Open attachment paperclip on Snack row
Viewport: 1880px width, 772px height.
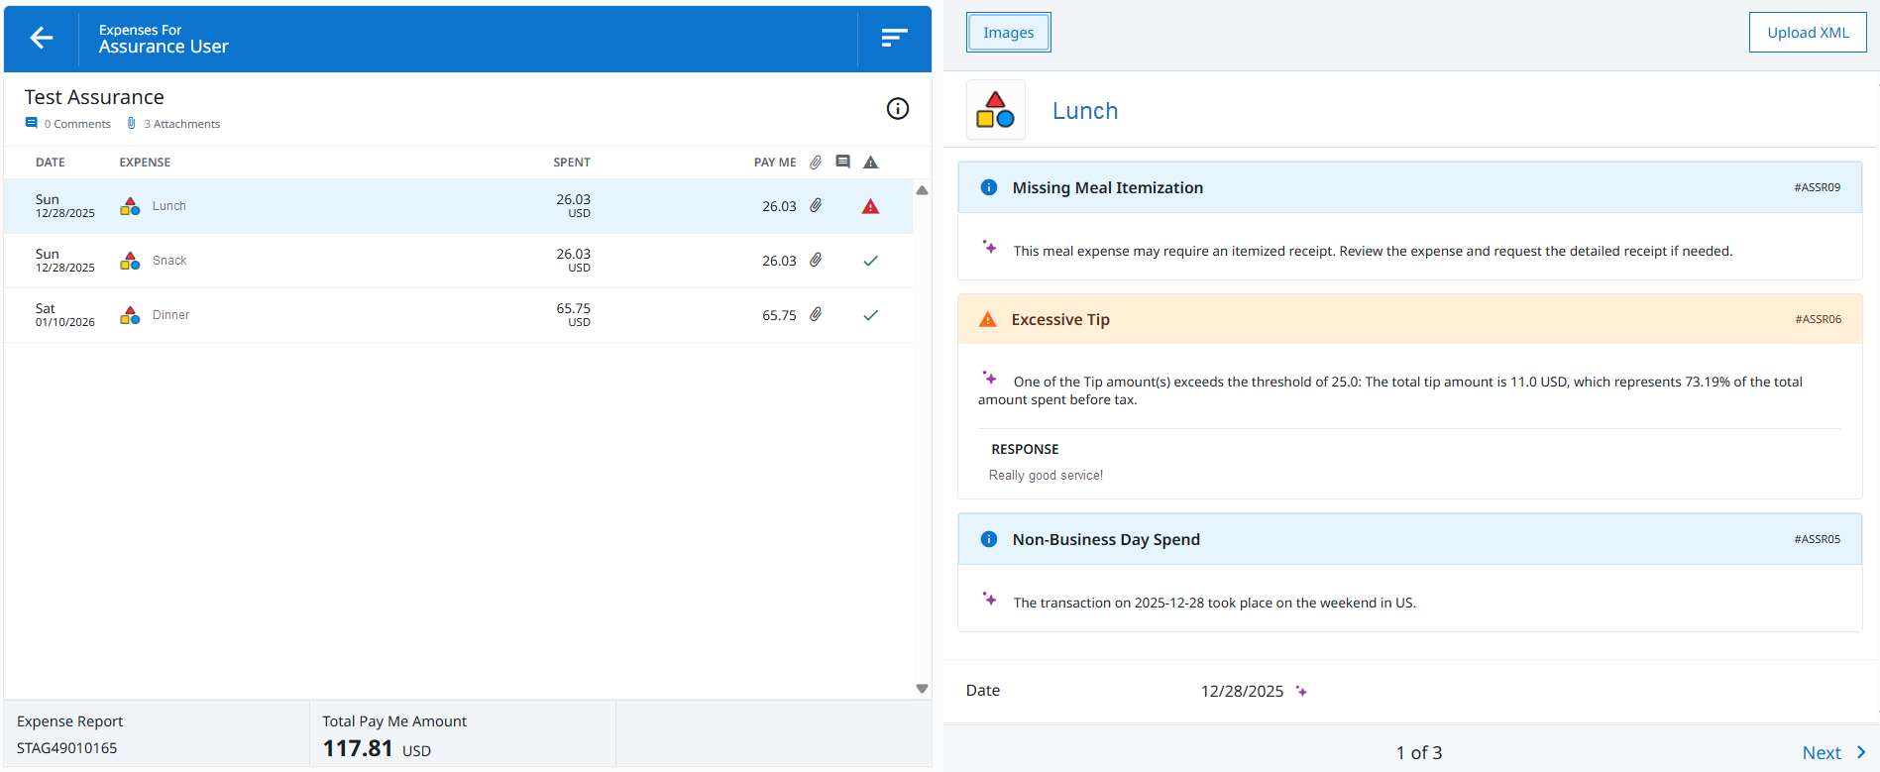(x=816, y=260)
